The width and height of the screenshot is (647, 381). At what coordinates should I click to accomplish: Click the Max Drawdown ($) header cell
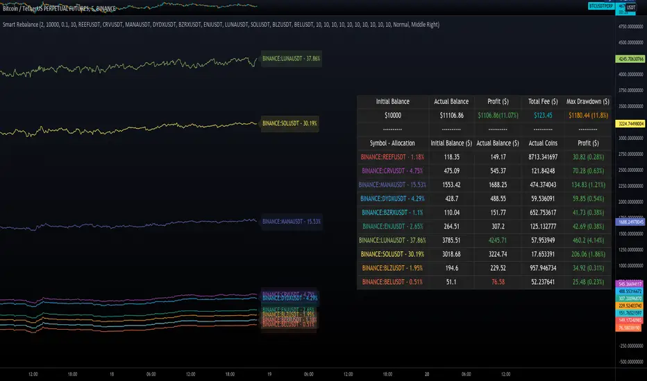pyautogui.click(x=587, y=102)
